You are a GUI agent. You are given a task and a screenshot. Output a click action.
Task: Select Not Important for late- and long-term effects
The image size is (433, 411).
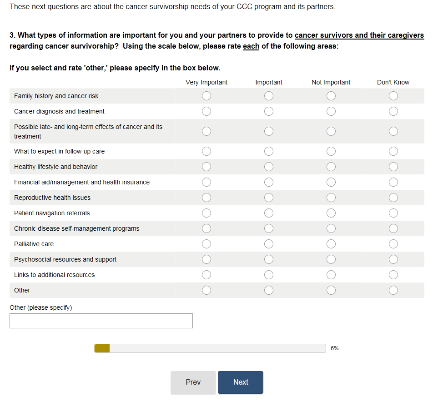coord(331,131)
